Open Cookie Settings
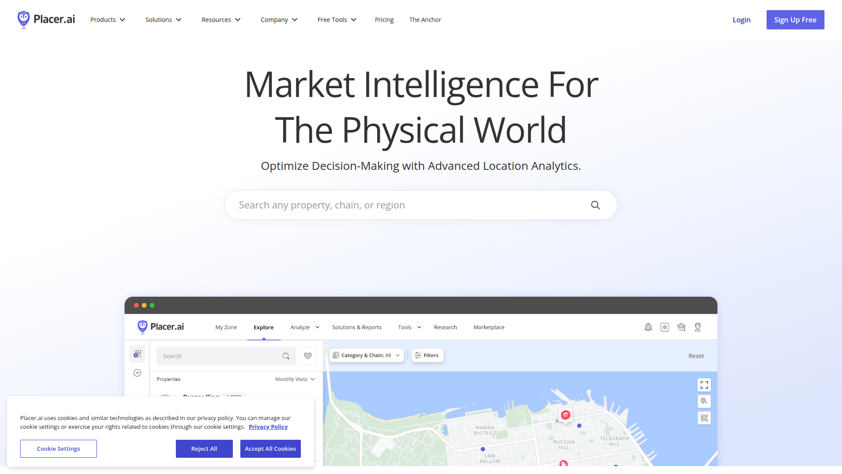 (58, 449)
